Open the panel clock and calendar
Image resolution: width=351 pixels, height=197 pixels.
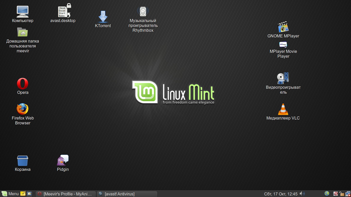pyautogui.click(x=281, y=194)
